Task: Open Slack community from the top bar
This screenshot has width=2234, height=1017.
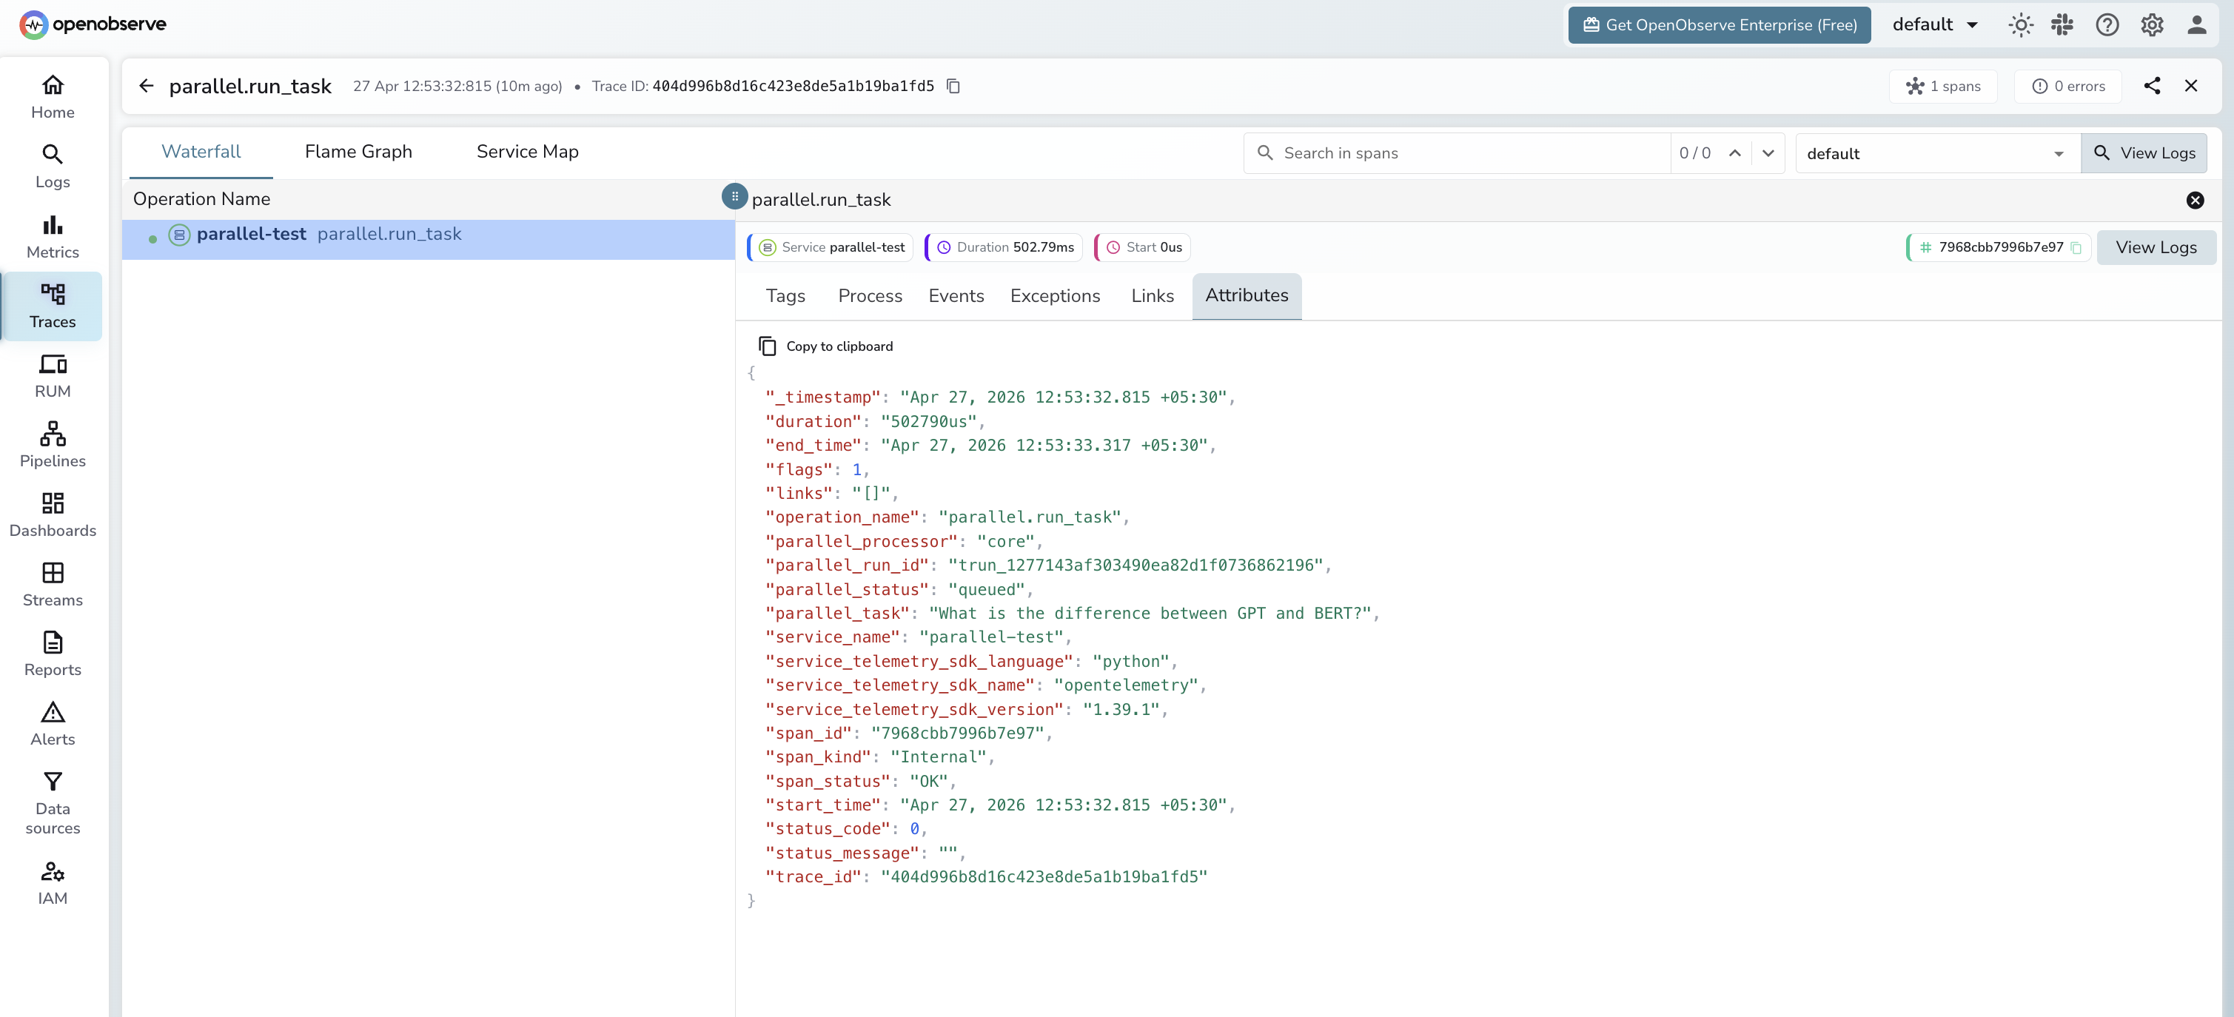Action: click(x=2064, y=25)
